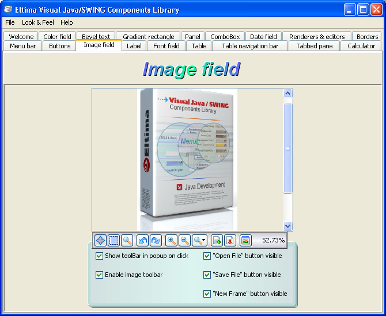Toggle Enable image toolbar checkbox
The image size is (386, 316).
(x=99, y=275)
